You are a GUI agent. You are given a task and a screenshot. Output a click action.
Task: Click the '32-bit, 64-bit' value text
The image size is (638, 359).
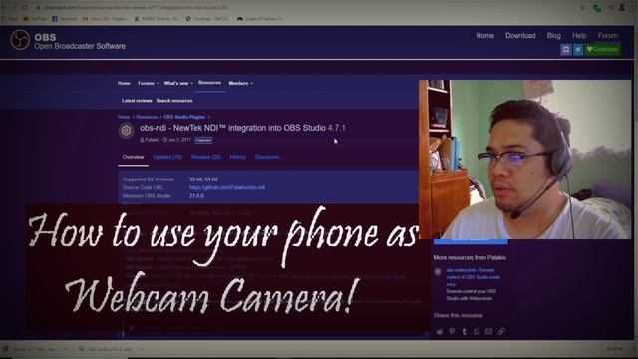point(203,179)
